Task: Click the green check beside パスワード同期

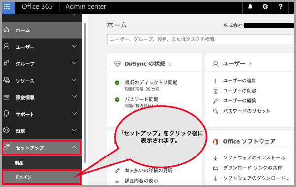Action: [117, 99]
